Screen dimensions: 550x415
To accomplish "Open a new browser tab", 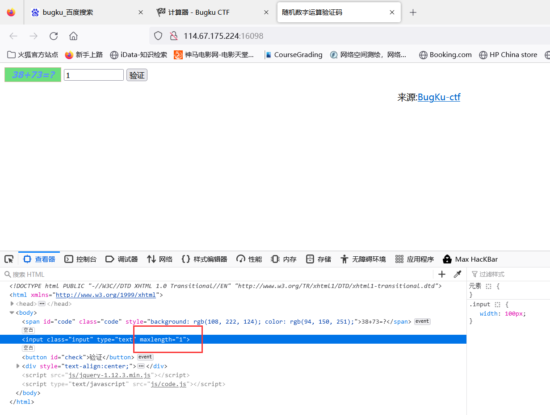I will [x=413, y=12].
